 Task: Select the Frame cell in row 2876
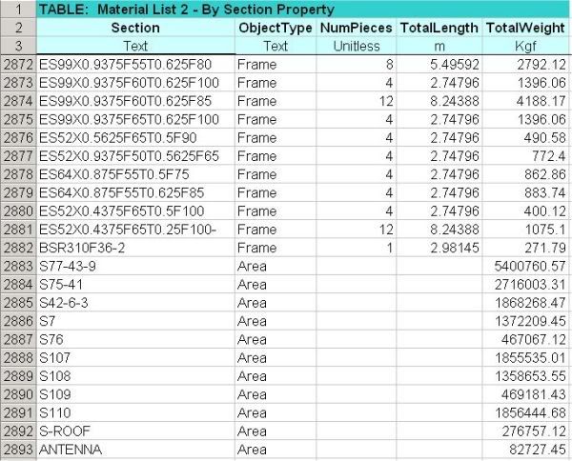276,138
